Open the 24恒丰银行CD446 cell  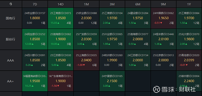tap(163, 39)
